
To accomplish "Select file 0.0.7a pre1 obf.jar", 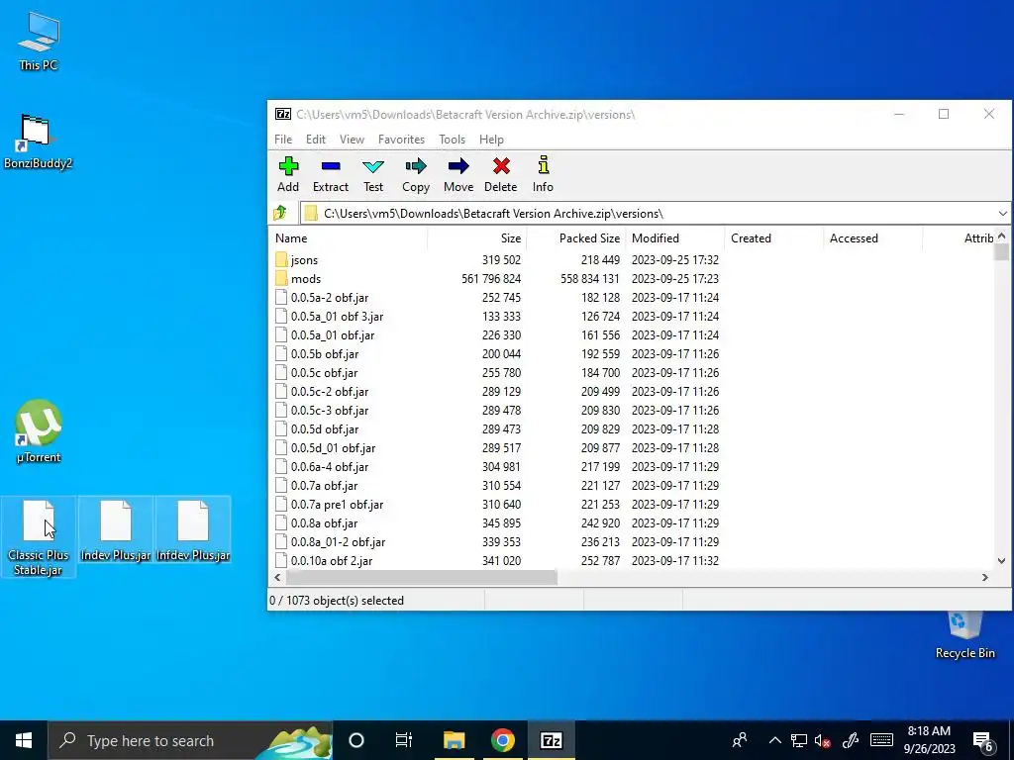I will (337, 504).
